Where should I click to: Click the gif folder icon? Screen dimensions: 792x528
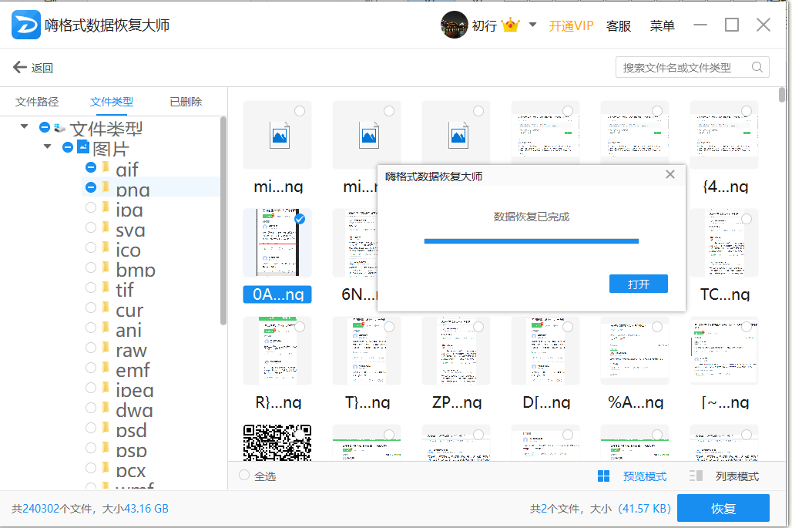(x=106, y=166)
